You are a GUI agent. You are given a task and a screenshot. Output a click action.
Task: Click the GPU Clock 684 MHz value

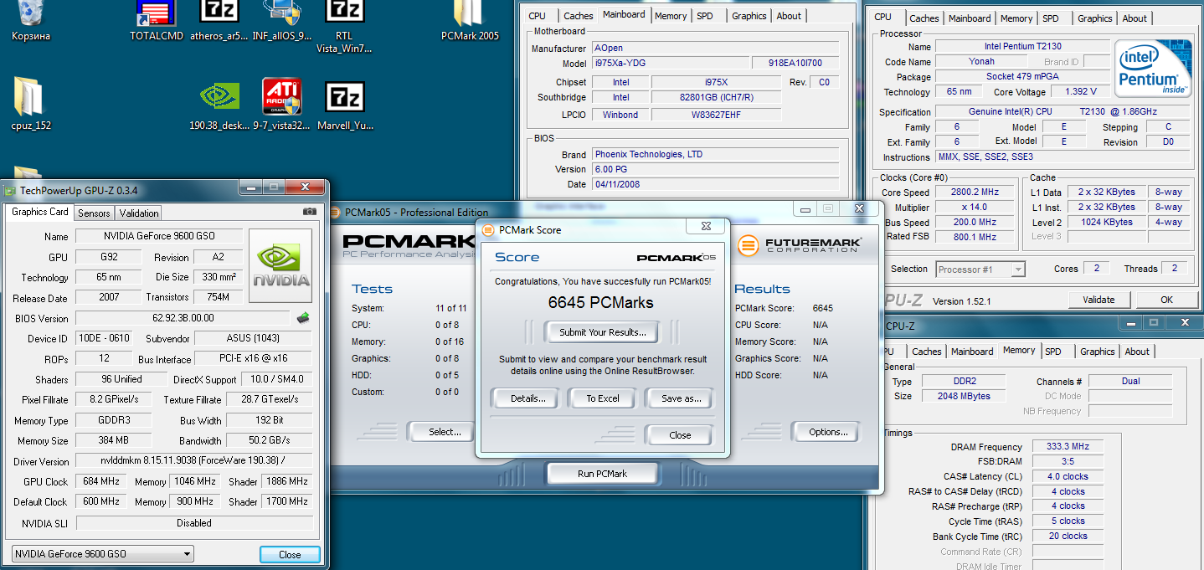click(x=101, y=481)
